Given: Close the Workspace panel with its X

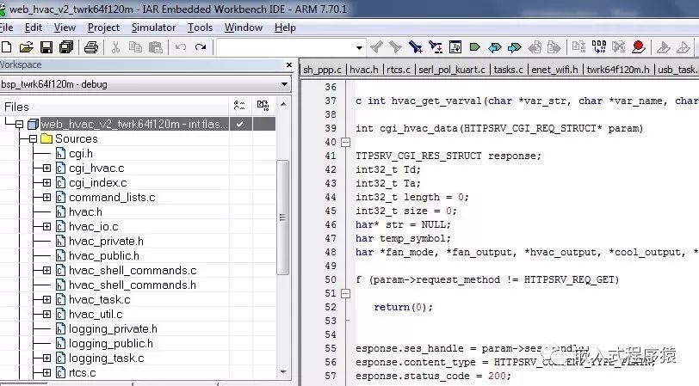Looking at the screenshot, I should 289,65.
